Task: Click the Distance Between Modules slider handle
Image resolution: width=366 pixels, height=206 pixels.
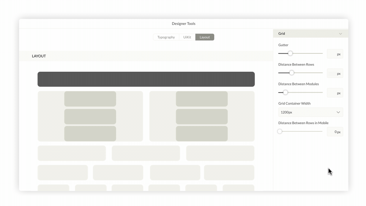Action: pos(285,93)
